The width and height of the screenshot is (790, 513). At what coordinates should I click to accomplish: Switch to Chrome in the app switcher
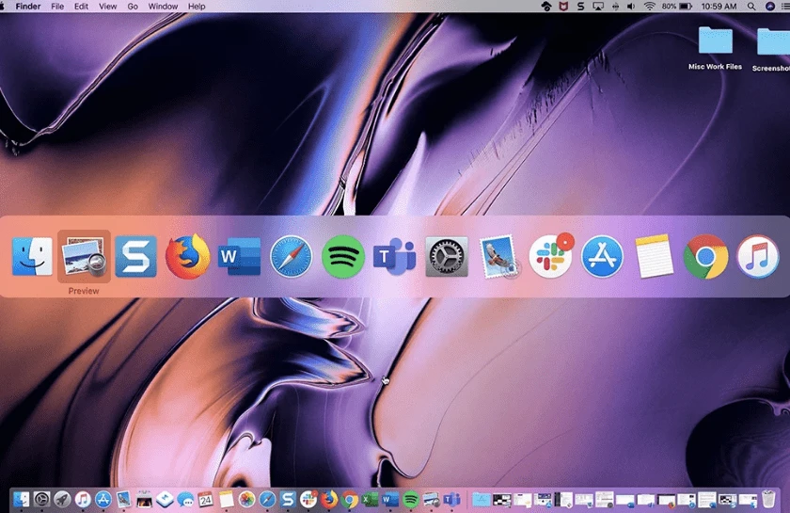[706, 257]
